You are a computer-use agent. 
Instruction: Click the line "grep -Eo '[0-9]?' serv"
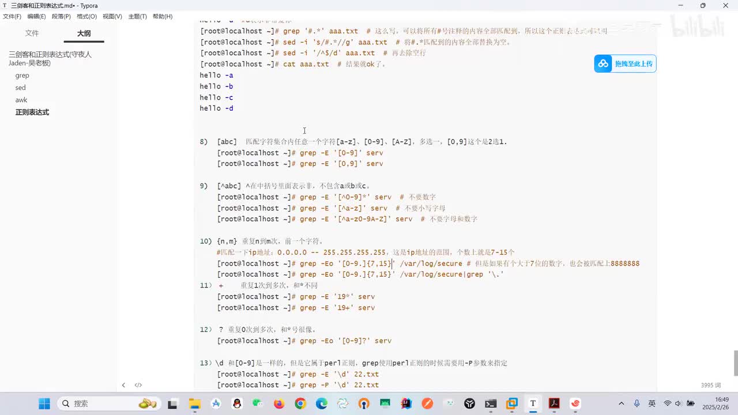[304, 341]
